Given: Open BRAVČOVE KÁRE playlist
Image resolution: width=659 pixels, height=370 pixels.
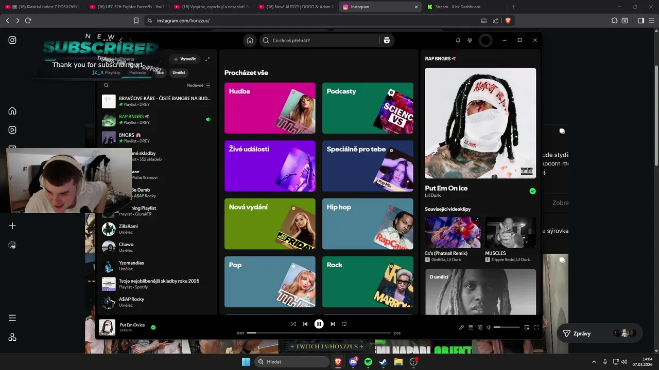Looking at the screenshot, I should point(157,101).
